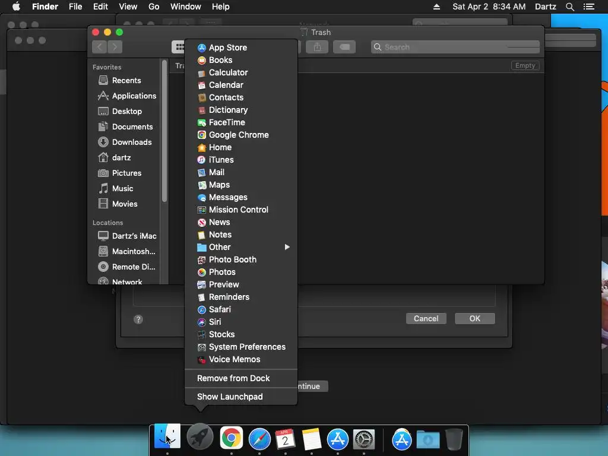Click Share button in Trash toolbar
The image size is (608, 456).
click(x=317, y=47)
